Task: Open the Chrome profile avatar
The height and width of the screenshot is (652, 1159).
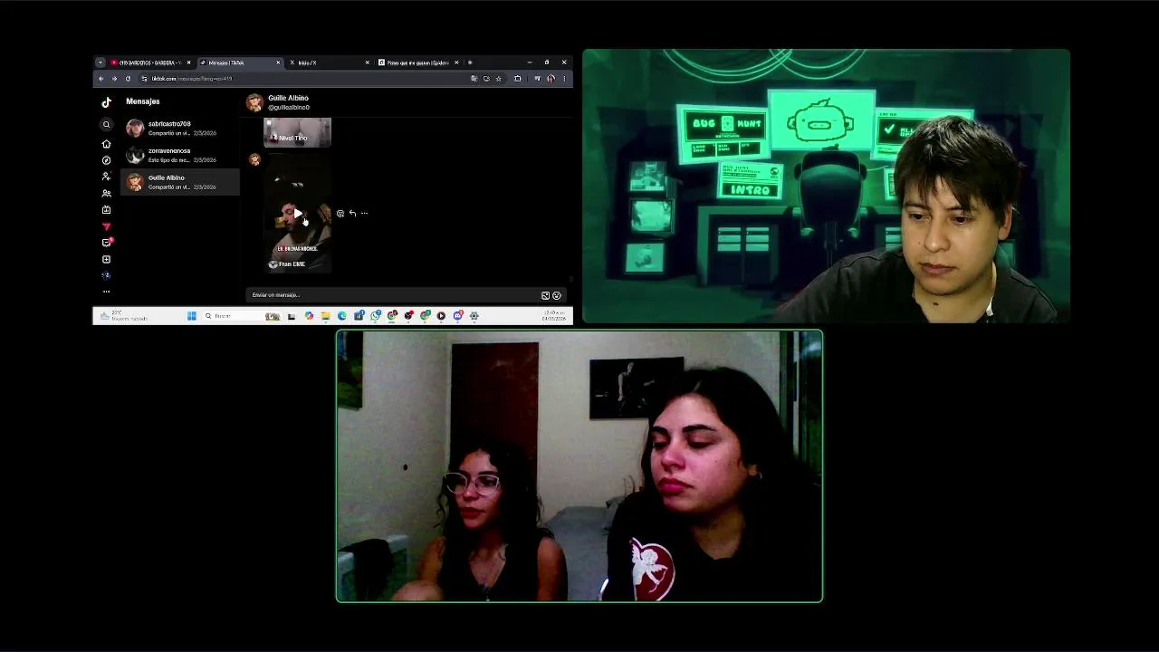Action: (551, 79)
